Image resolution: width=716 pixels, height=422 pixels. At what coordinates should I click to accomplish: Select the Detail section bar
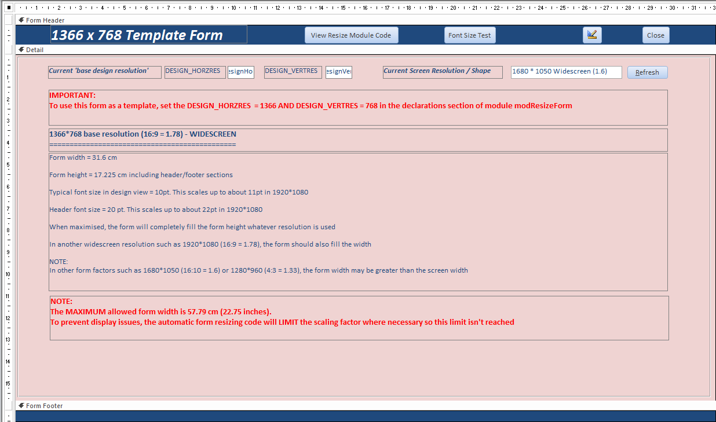(366, 50)
